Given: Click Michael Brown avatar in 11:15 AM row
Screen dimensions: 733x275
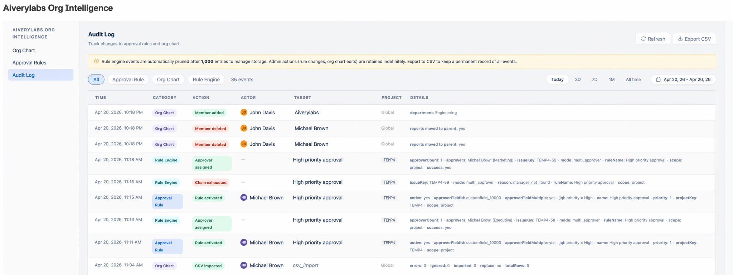Looking at the screenshot, I should [x=244, y=198].
